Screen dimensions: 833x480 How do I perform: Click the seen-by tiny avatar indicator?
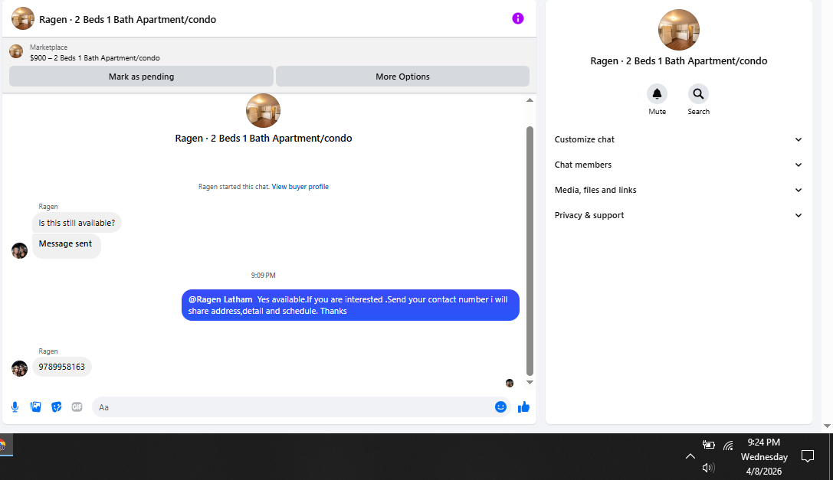510,383
